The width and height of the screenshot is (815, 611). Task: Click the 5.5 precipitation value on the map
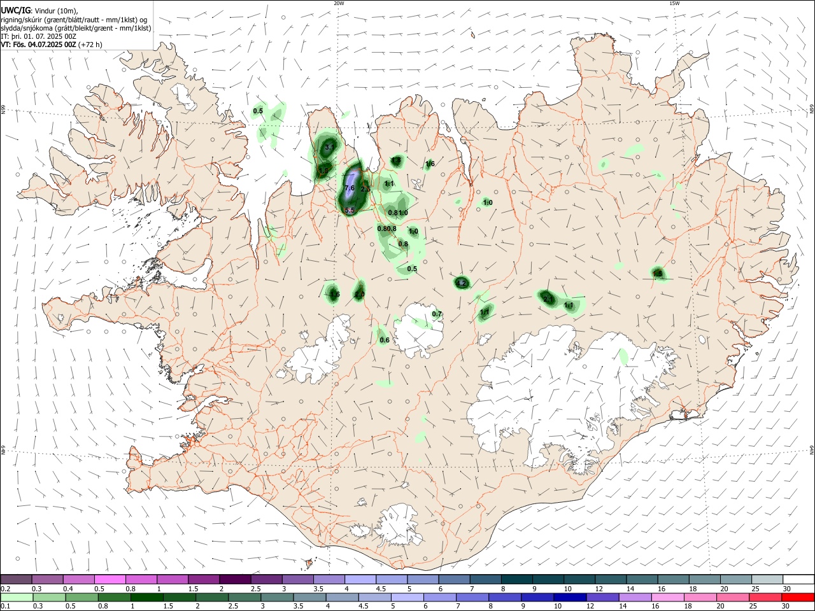[x=350, y=210]
